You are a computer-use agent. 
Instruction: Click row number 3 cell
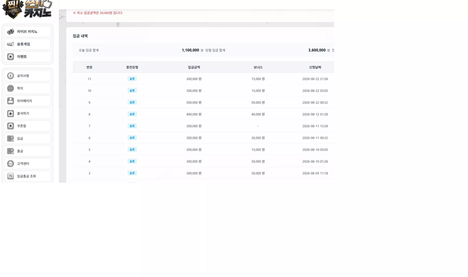coord(89,173)
